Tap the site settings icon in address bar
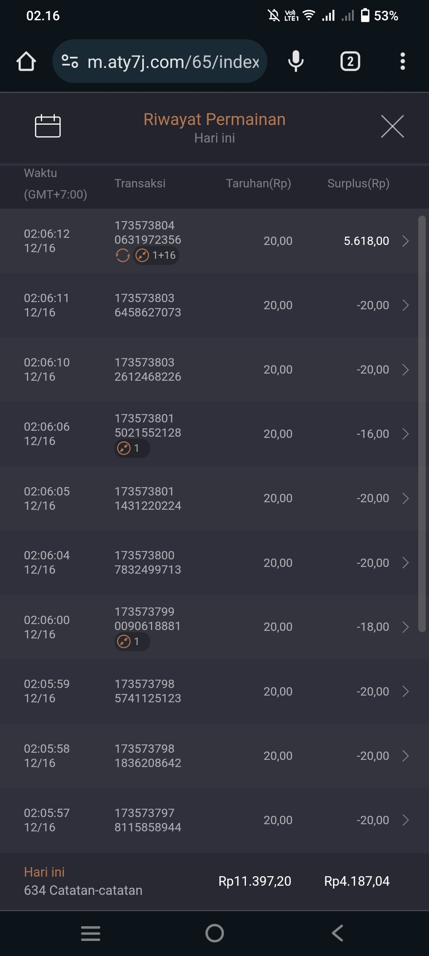The image size is (429, 956). click(x=70, y=62)
